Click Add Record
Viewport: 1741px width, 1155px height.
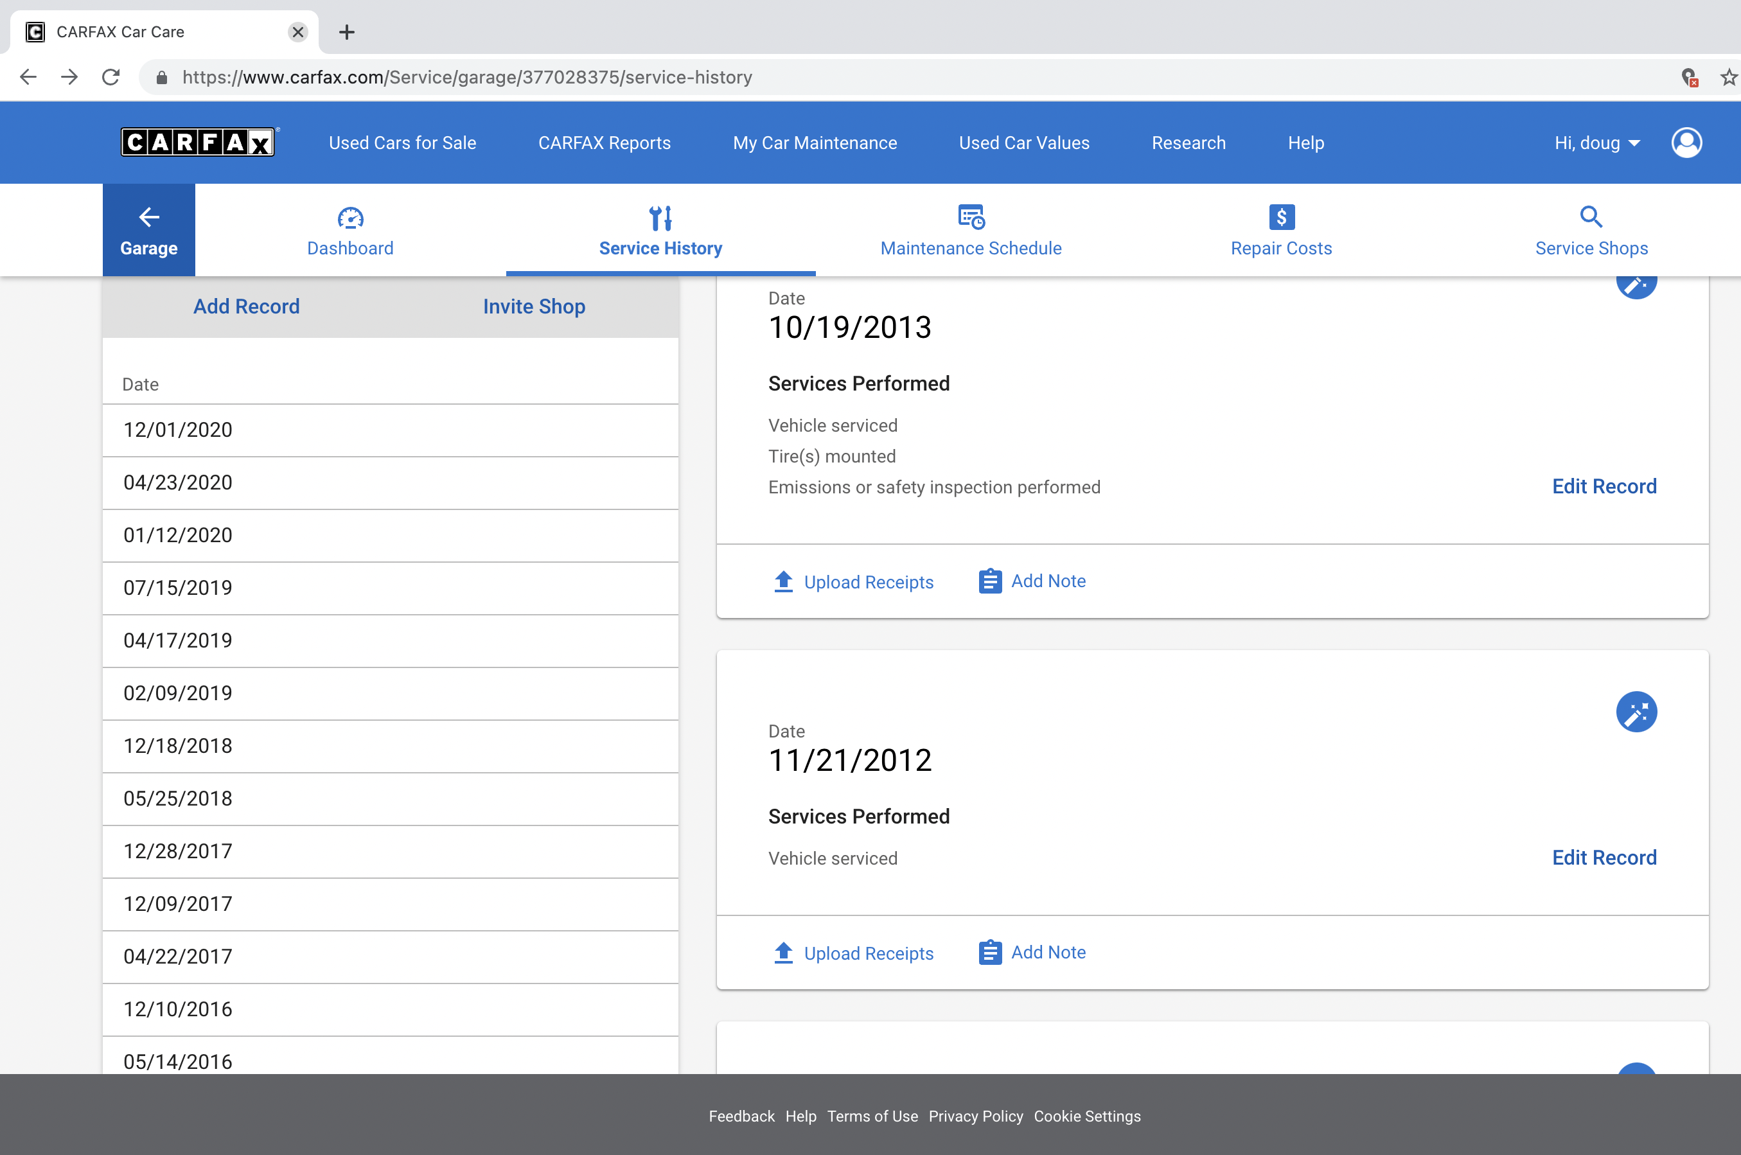pyautogui.click(x=247, y=306)
